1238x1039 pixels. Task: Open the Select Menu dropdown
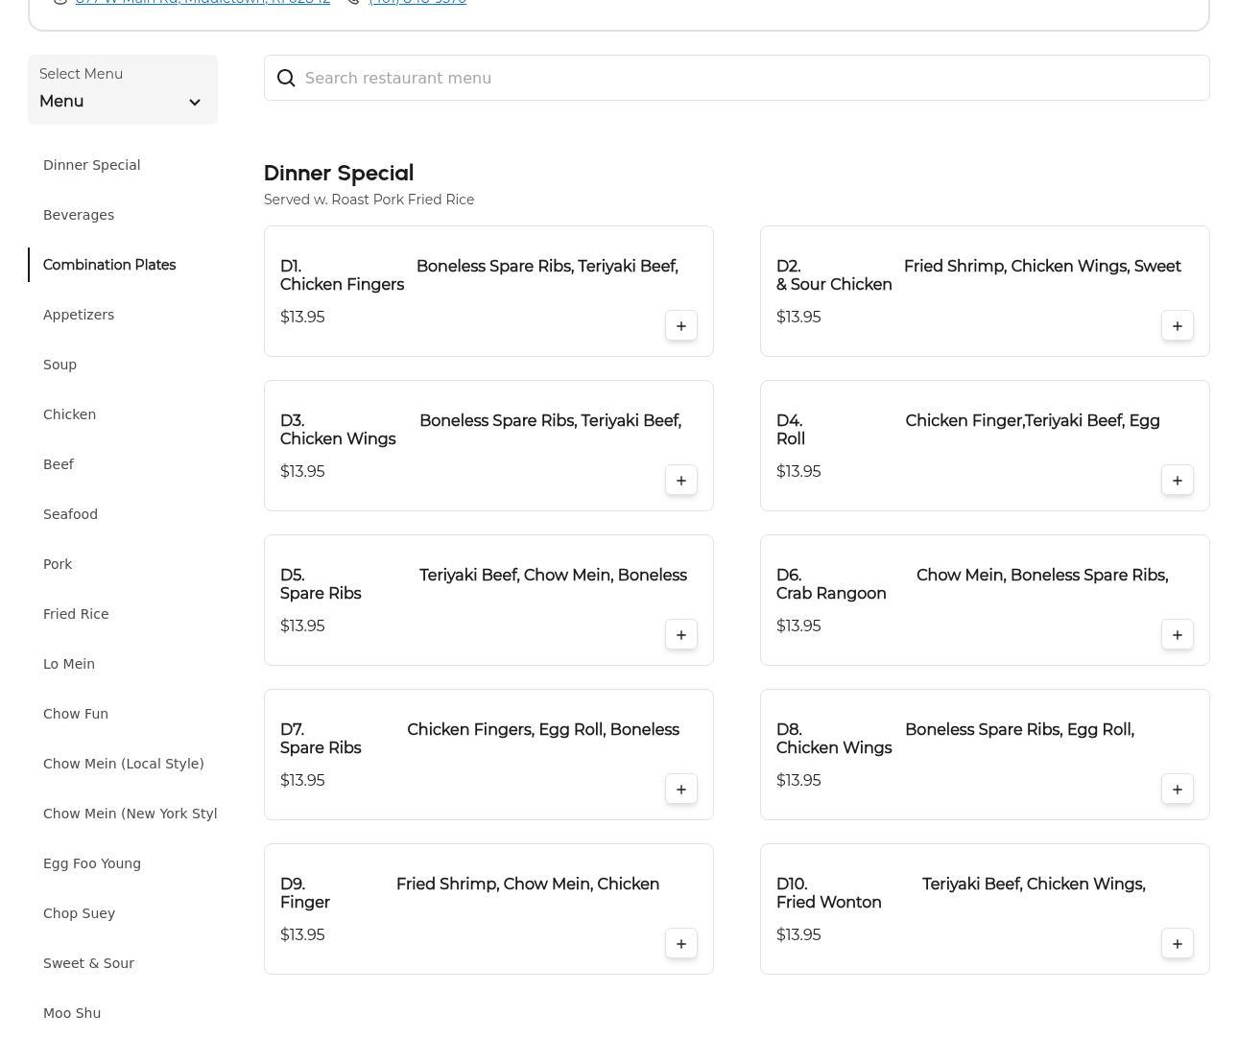pyautogui.click(x=122, y=90)
